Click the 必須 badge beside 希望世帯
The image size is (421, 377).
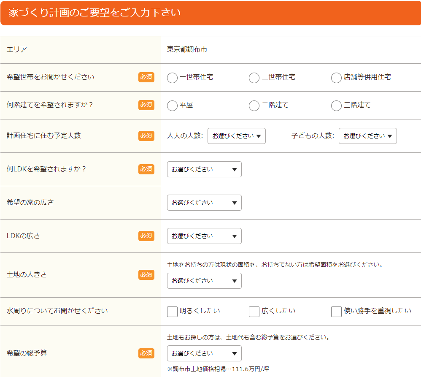(146, 77)
